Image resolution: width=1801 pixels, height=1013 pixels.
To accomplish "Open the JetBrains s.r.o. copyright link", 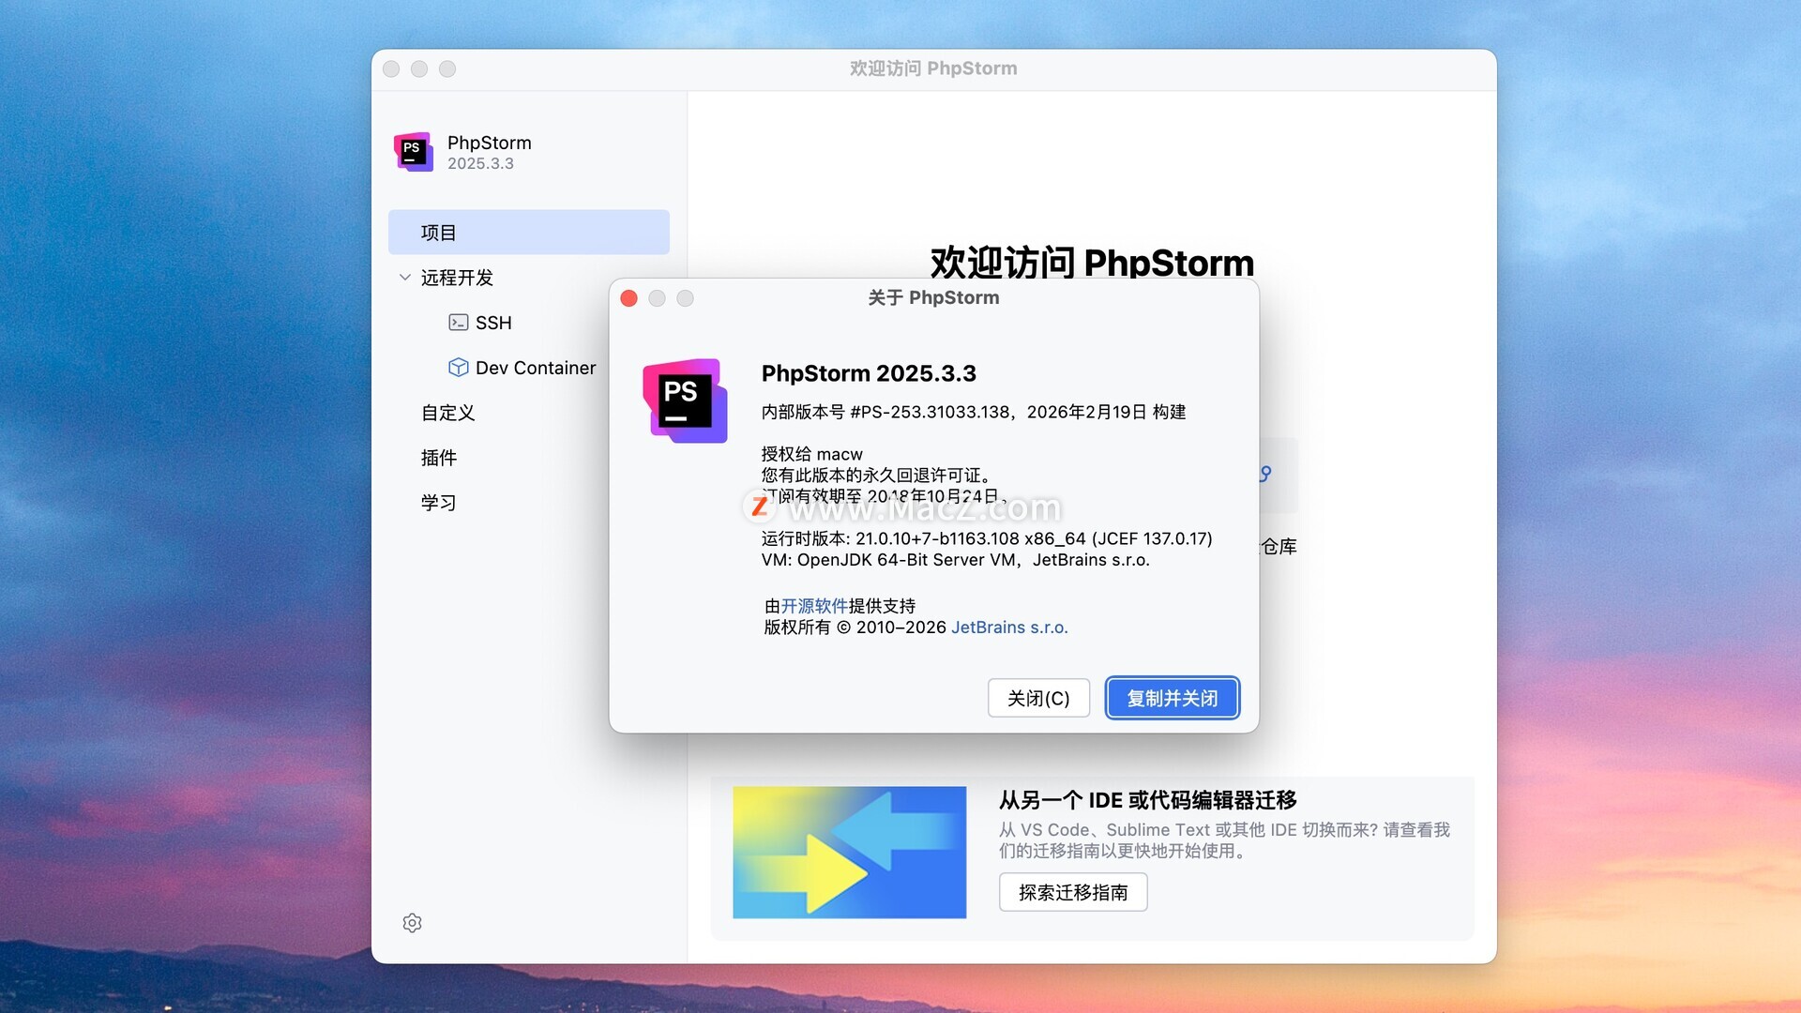I will point(1009,627).
